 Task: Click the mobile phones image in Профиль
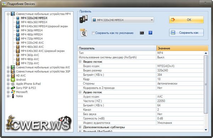pos(83,19)
